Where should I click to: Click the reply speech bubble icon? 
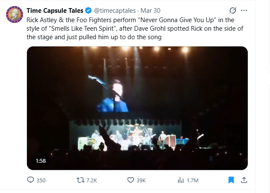tap(30, 180)
